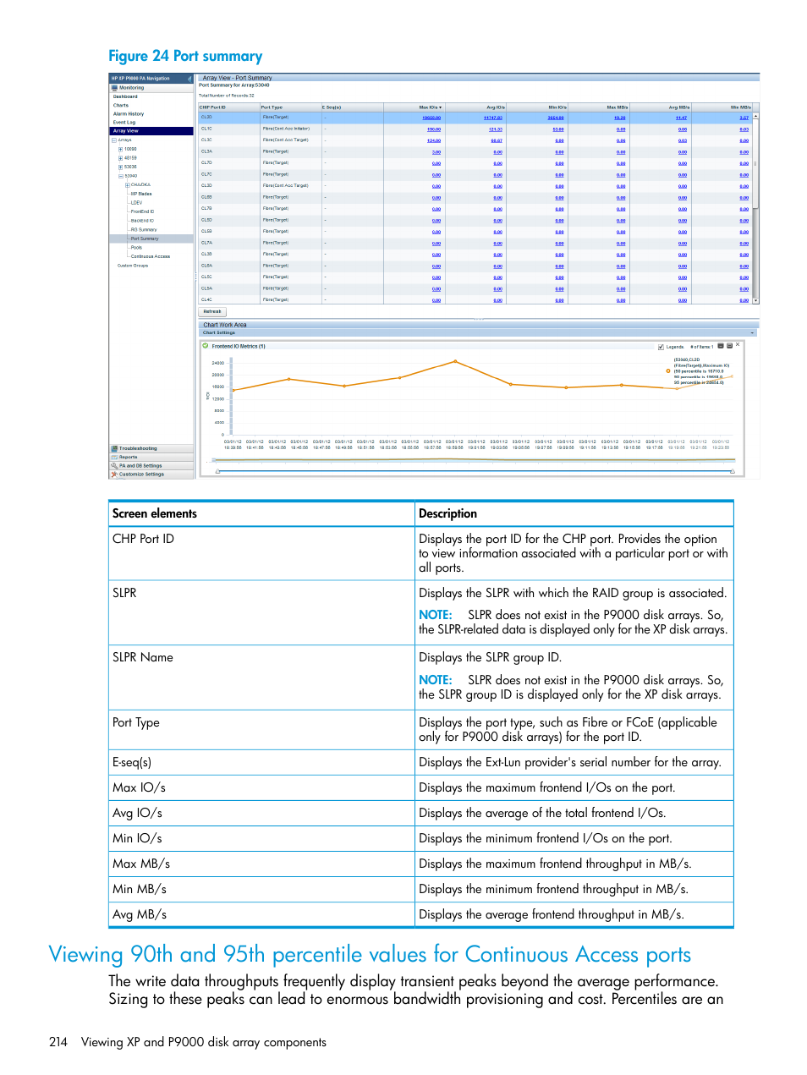
Task: Sort by Port Type column header
Action: [290, 107]
